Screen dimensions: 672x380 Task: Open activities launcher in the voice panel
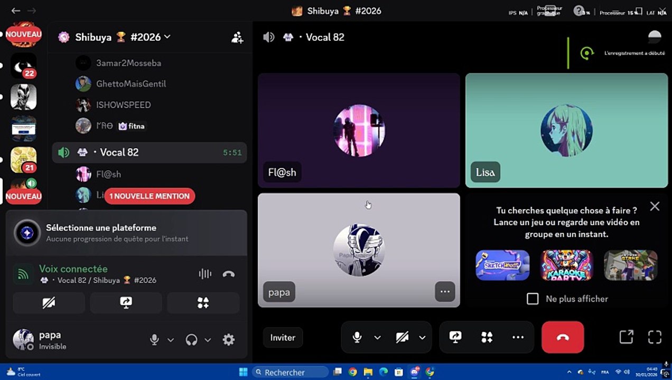coord(203,303)
